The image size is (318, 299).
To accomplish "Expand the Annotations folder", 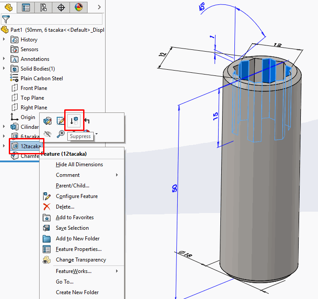I will (4, 59).
